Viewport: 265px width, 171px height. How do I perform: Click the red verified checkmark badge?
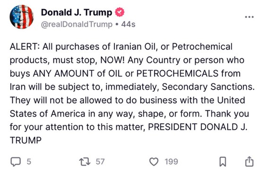120,12
